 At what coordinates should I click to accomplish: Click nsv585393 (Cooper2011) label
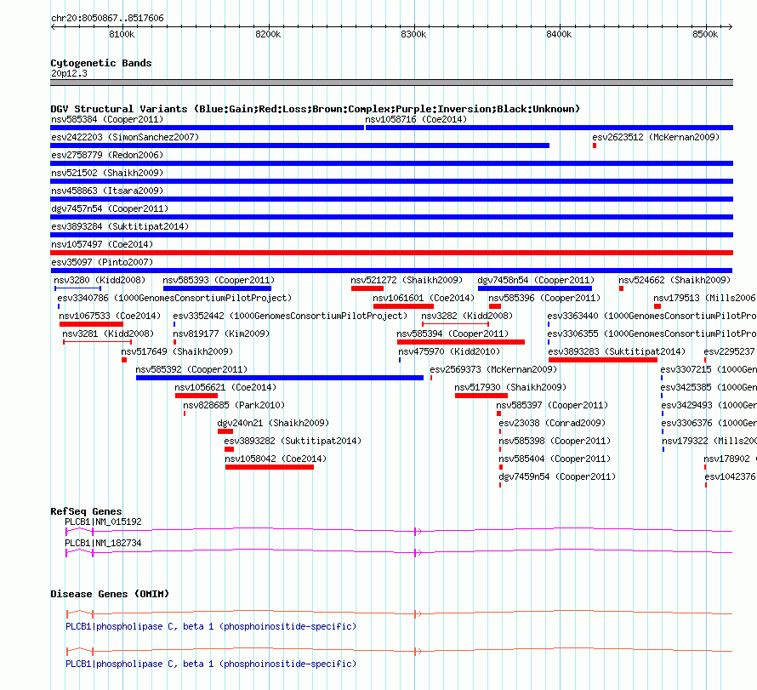219,280
